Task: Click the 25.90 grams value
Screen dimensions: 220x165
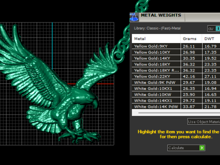Action: (189, 94)
